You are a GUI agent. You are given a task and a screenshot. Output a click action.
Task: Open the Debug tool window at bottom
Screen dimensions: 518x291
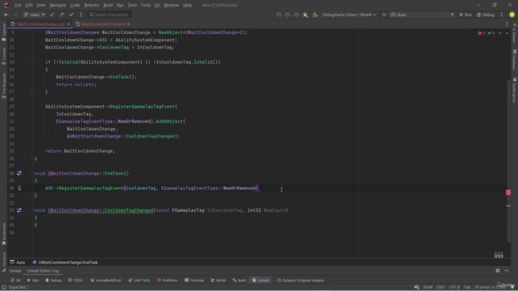point(53,280)
